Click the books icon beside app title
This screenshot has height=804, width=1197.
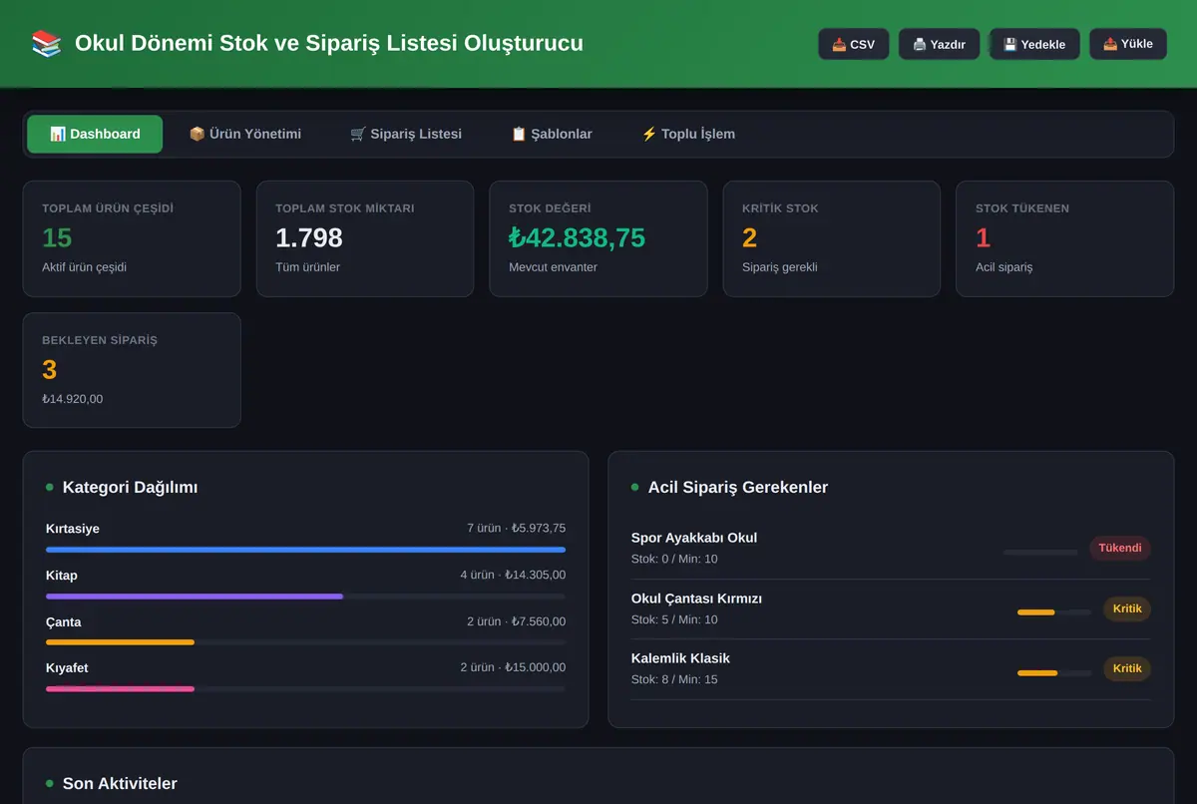point(47,44)
